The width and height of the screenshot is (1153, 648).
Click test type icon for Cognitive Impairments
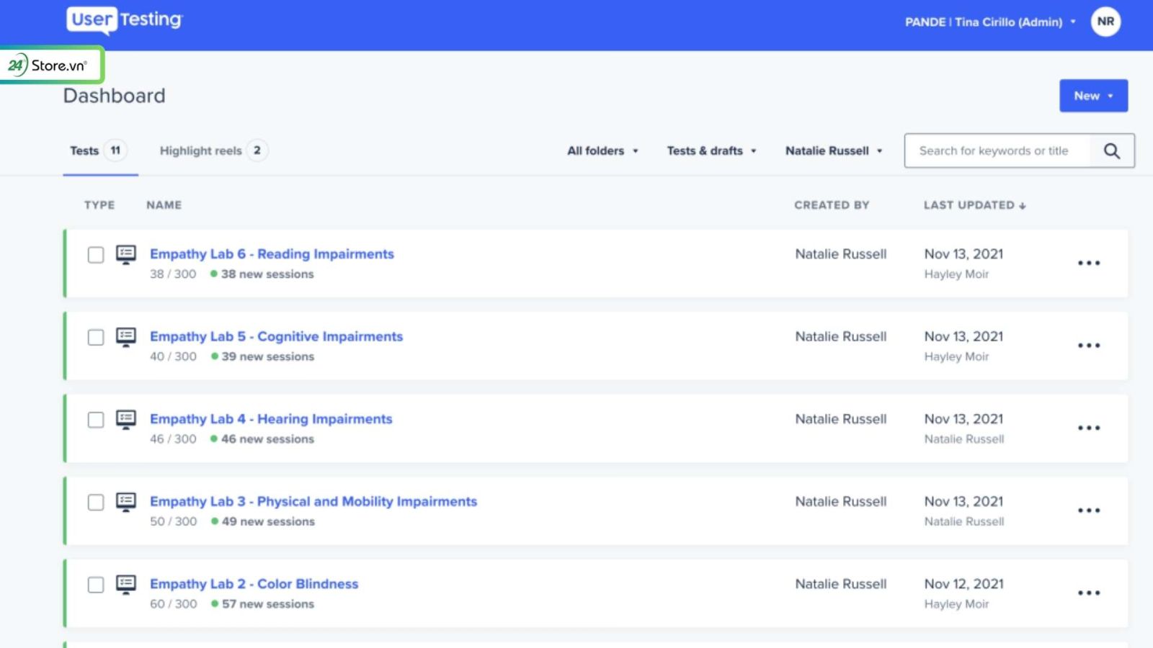pyautogui.click(x=126, y=338)
